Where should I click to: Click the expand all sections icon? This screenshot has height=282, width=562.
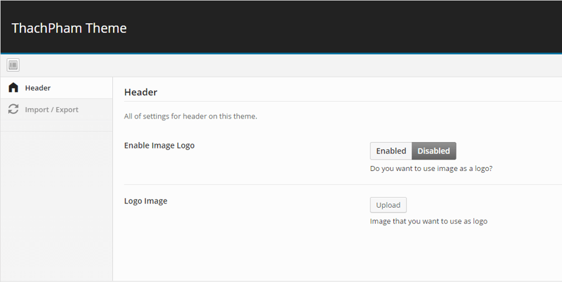pyautogui.click(x=13, y=65)
